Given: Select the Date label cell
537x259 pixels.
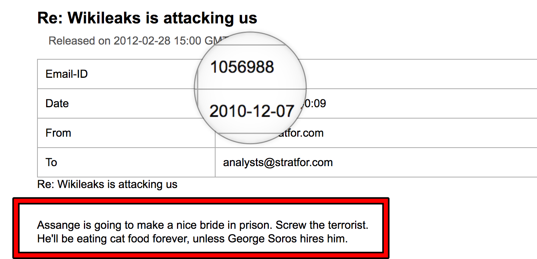Looking at the screenshot, I should pos(57,103).
